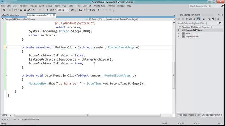Click the Find in Files toolbar icon

[x=72, y=10]
